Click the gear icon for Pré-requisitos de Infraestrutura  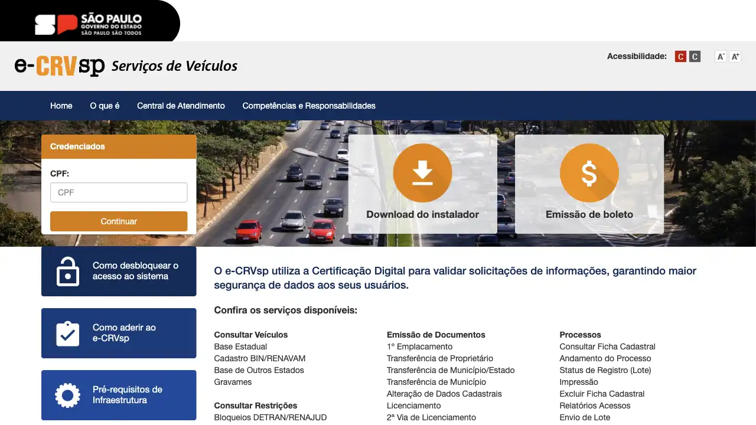coord(67,395)
